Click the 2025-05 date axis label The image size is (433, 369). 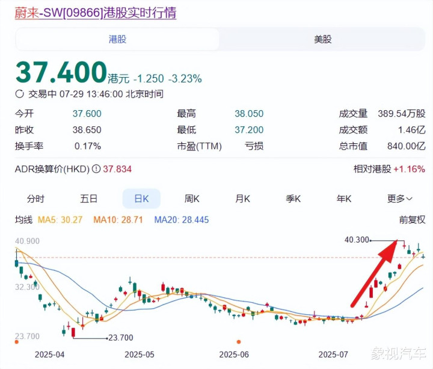tap(140, 355)
